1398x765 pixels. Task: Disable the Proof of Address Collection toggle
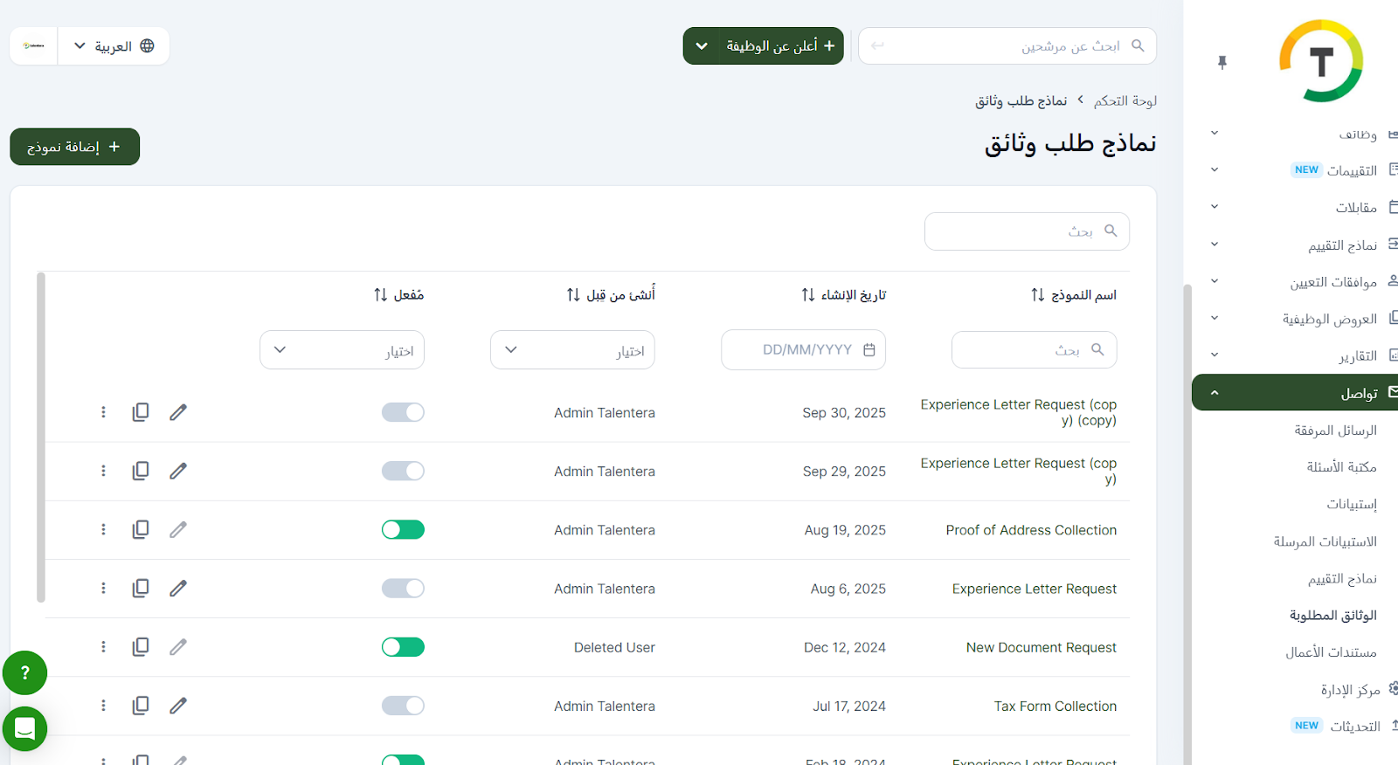click(403, 530)
